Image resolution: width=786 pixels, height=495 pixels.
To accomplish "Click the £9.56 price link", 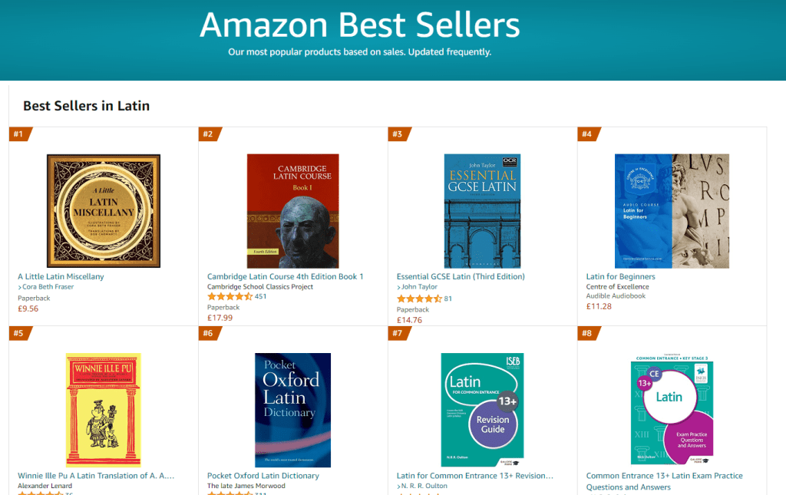I will [x=28, y=309].
